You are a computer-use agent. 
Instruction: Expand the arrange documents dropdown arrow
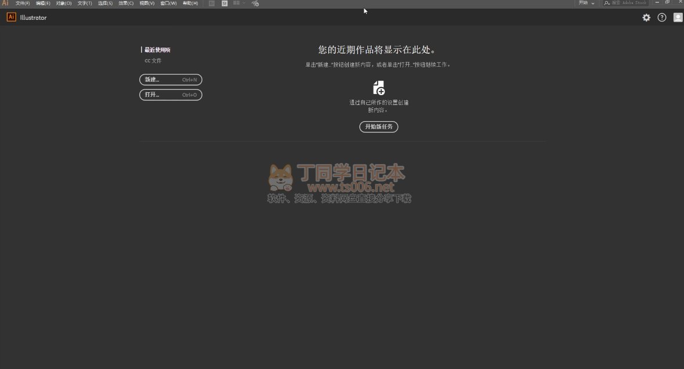pyautogui.click(x=244, y=3)
